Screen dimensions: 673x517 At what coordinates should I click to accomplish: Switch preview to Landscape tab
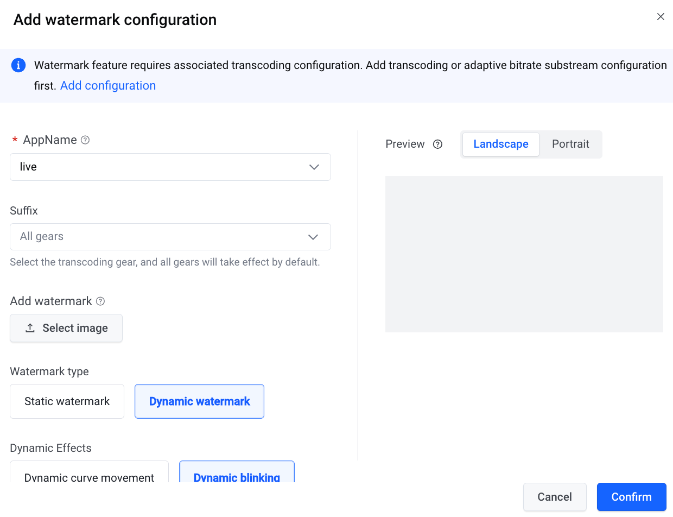click(x=501, y=144)
